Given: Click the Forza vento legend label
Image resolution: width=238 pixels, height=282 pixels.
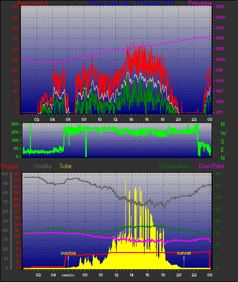Looking at the screenshot, I should pyautogui.click(x=32, y=3).
